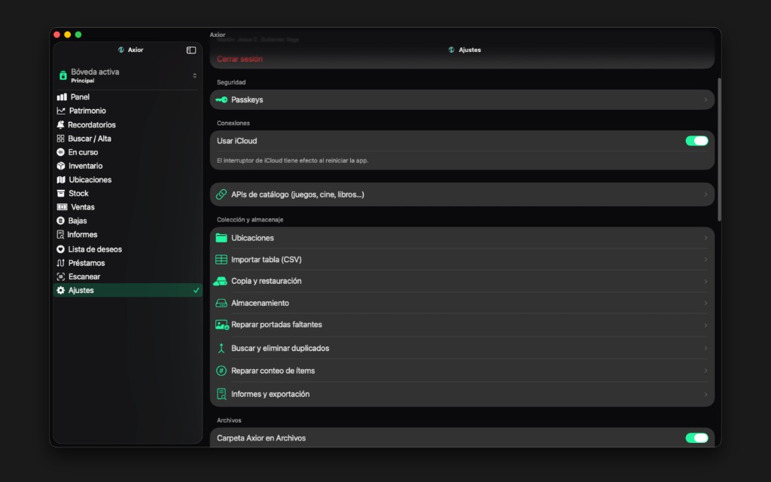
Task: Click the settings vertical scrollbar
Action: tap(719, 150)
